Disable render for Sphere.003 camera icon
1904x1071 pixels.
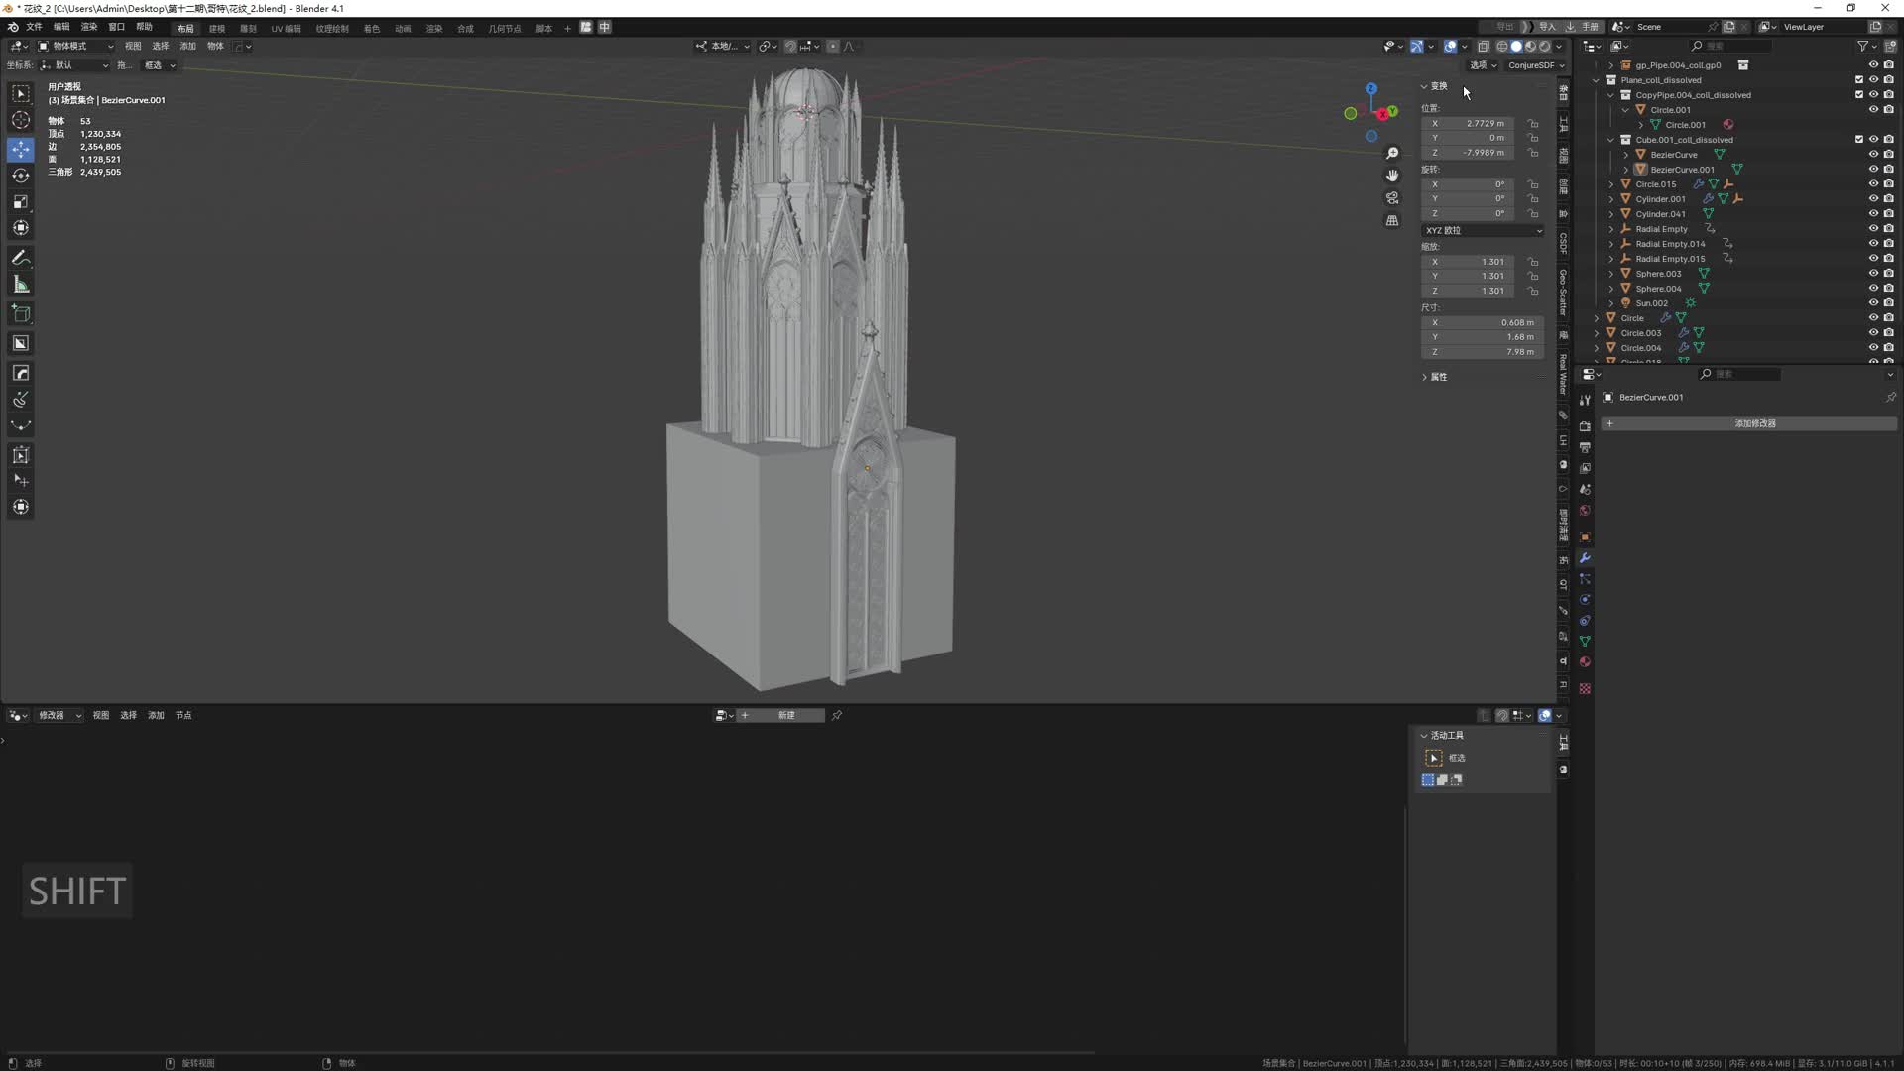coord(1888,274)
